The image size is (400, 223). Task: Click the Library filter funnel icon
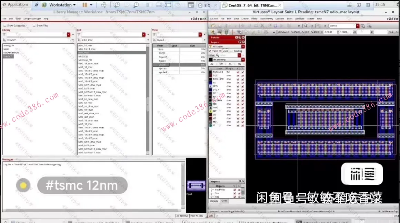click(x=4, y=35)
